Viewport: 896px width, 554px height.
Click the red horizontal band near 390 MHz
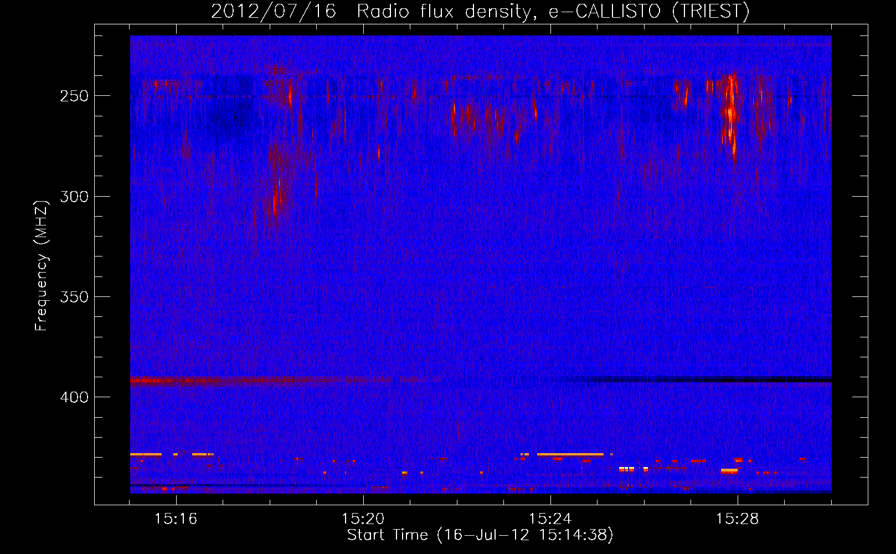tap(260, 381)
